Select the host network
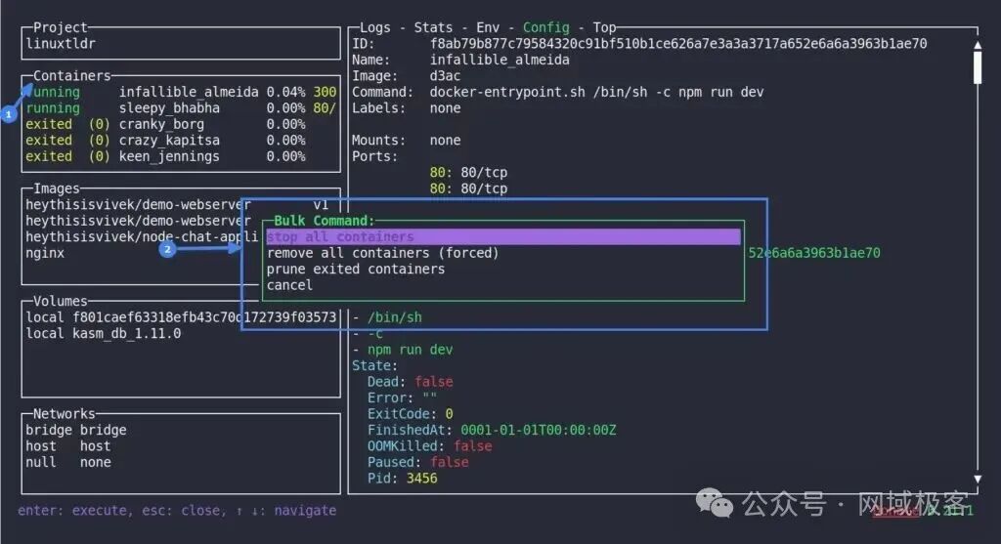This screenshot has width=1001, height=544. [68, 445]
